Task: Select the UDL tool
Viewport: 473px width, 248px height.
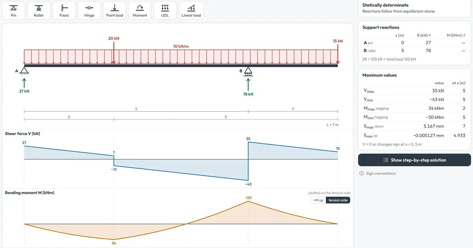Action: (165, 10)
